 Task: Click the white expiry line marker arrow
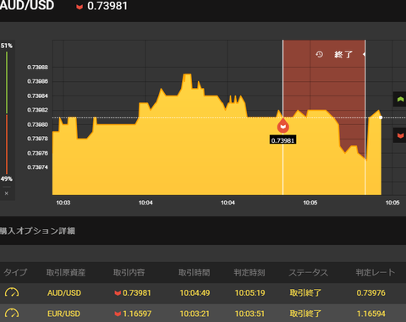(365, 54)
